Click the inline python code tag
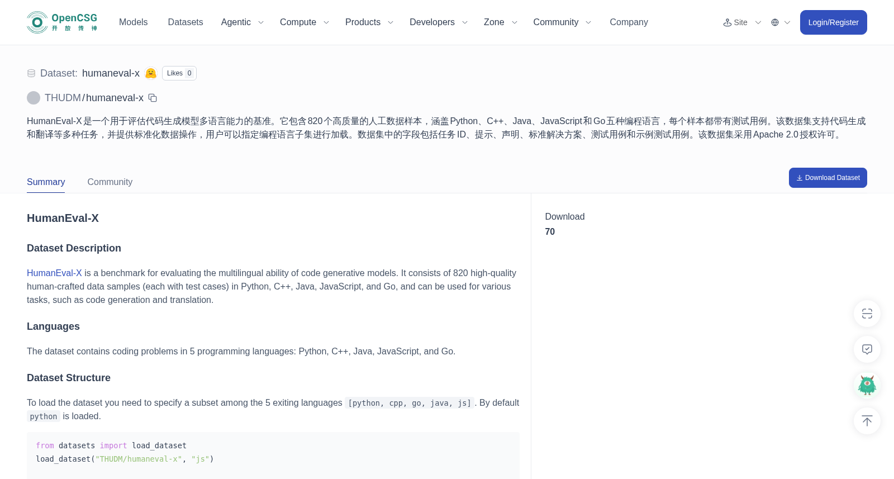The image size is (894, 479). pos(44,416)
